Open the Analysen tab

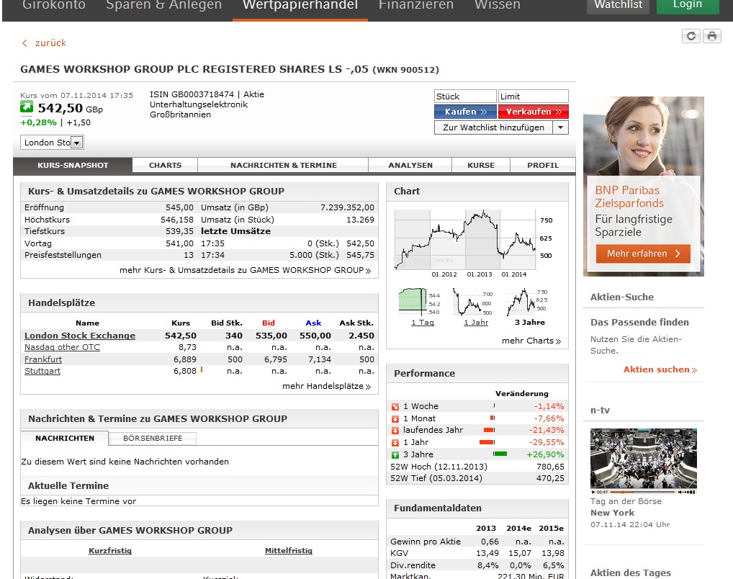point(410,165)
